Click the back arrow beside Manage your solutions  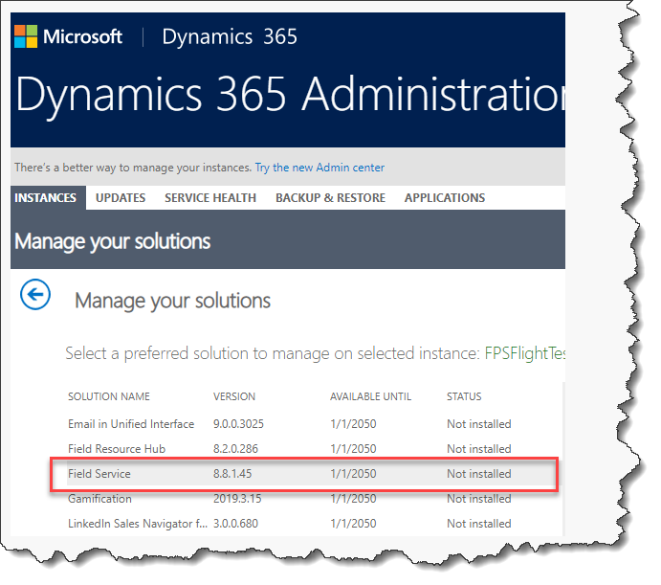tap(35, 295)
